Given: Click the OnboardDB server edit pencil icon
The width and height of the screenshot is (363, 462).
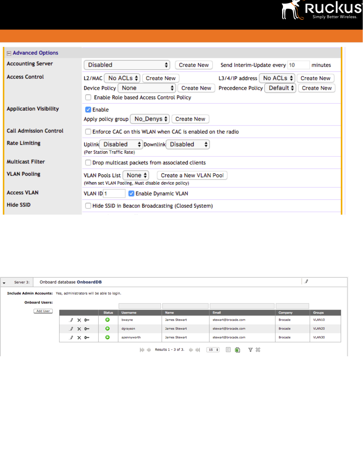Looking at the screenshot, I should [306, 281].
